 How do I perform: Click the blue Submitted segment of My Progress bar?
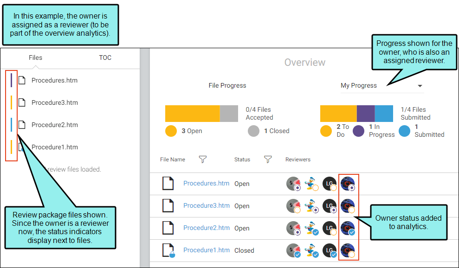(x=384, y=114)
